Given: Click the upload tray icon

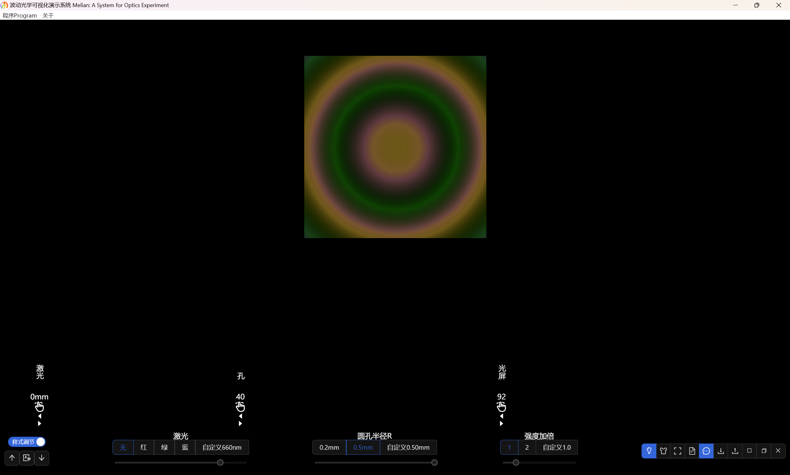Looking at the screenshot, I should [x=735, y=451].
